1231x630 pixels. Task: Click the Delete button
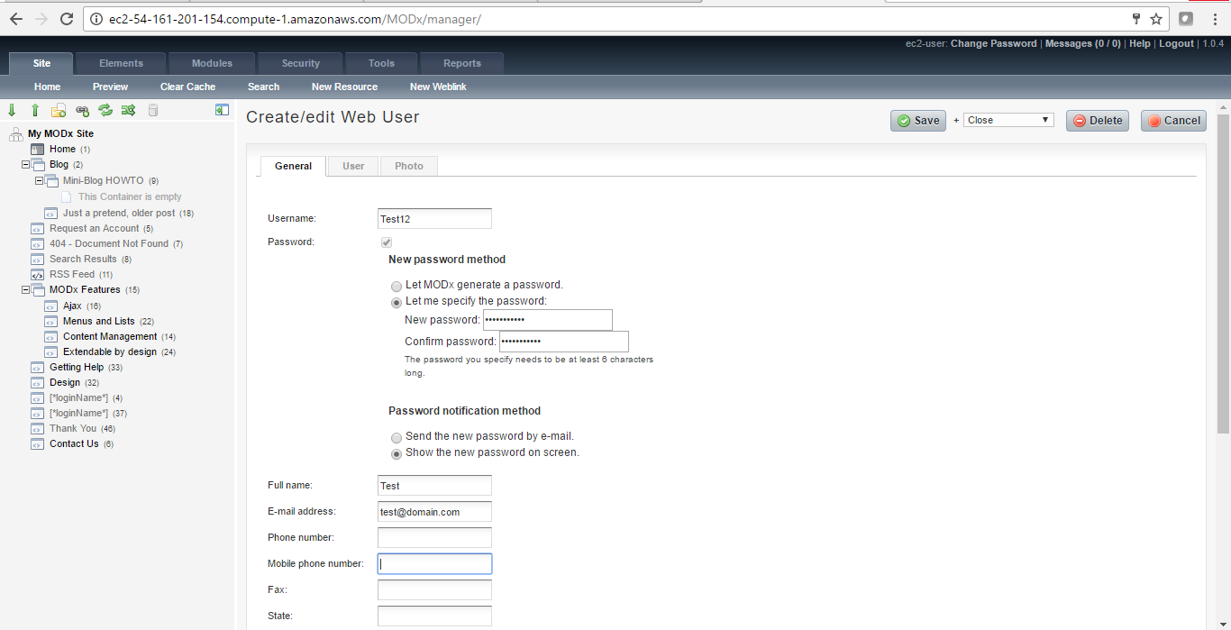coord(1097,120)
